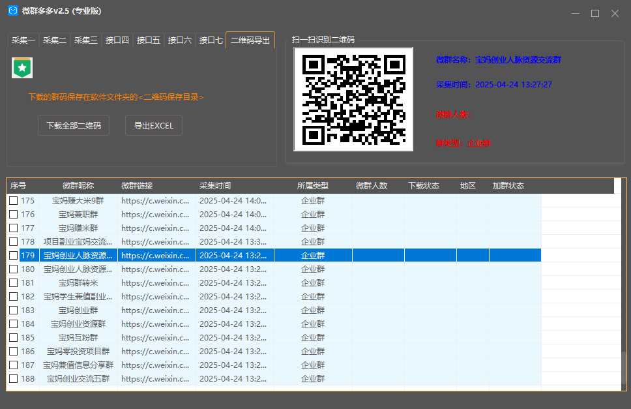Click the 导出EXCEL button

point(154,125)
